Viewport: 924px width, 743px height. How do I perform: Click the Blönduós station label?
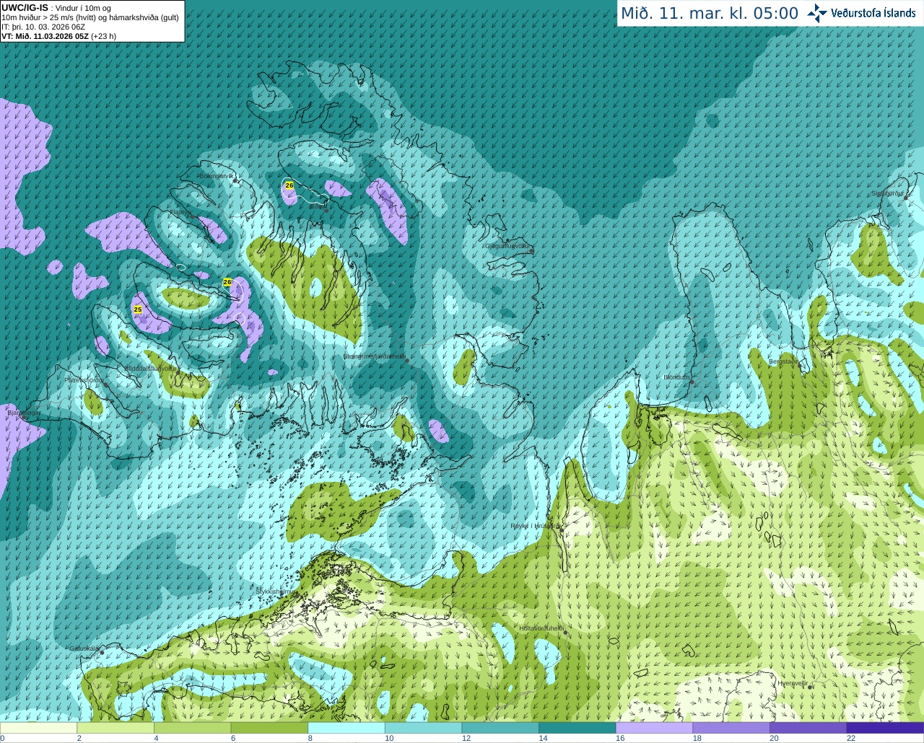coord(676,377)
